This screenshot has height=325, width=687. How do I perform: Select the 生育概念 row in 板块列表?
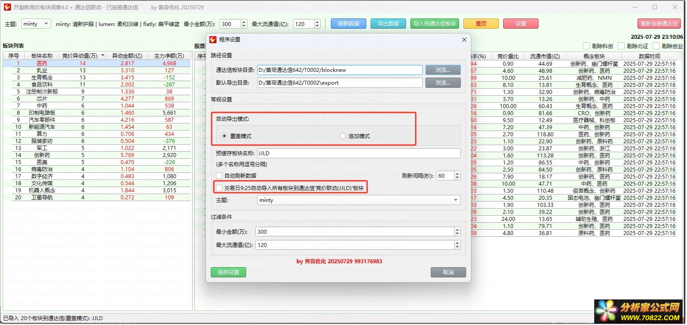pos(97,78)
